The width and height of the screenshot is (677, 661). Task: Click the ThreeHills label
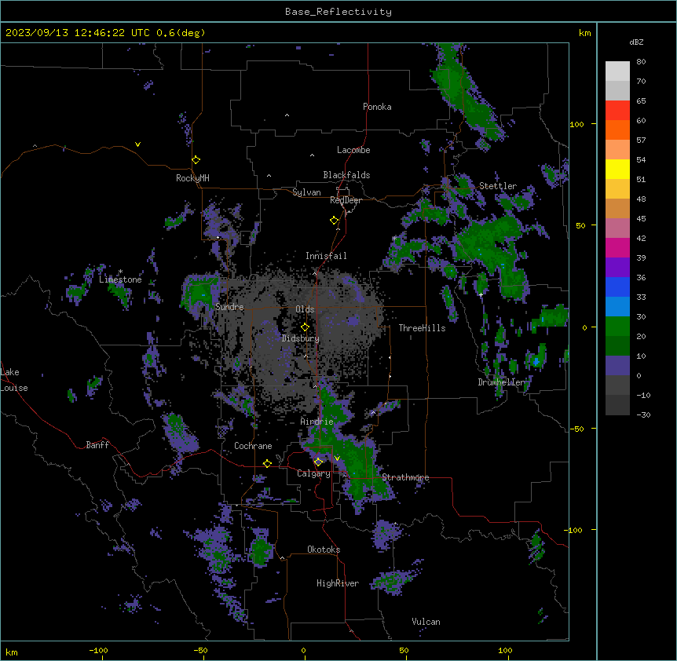(422, 328)
